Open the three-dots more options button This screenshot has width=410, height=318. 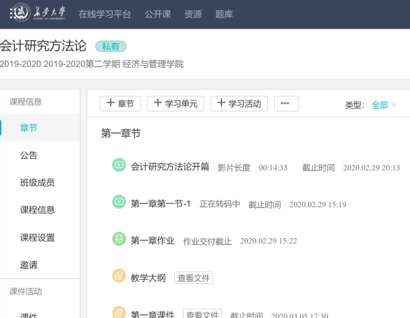click(x=286, y=104)
